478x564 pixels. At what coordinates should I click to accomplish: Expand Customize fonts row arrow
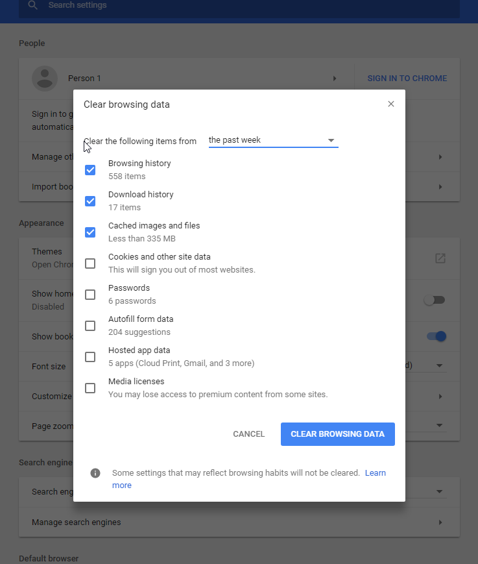[440, 397]
